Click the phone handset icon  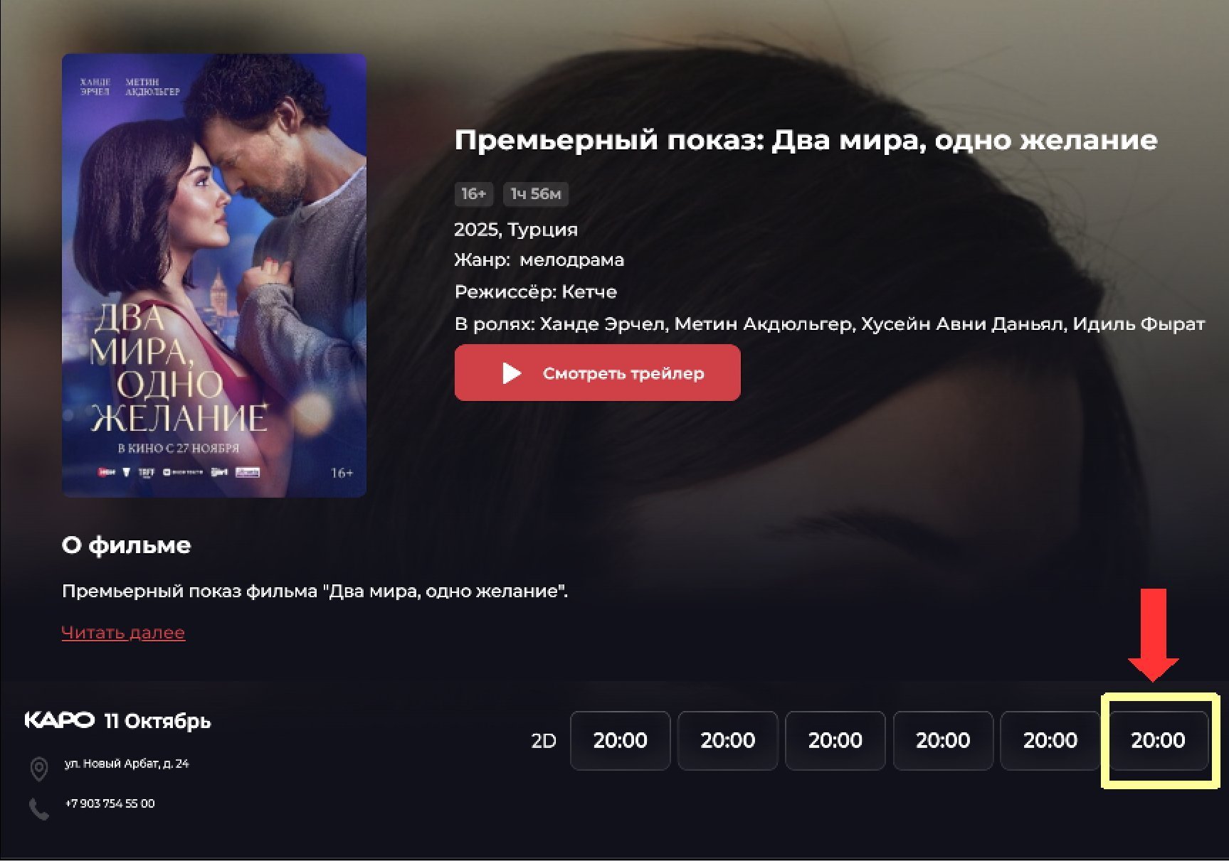[x=39, y=809]
